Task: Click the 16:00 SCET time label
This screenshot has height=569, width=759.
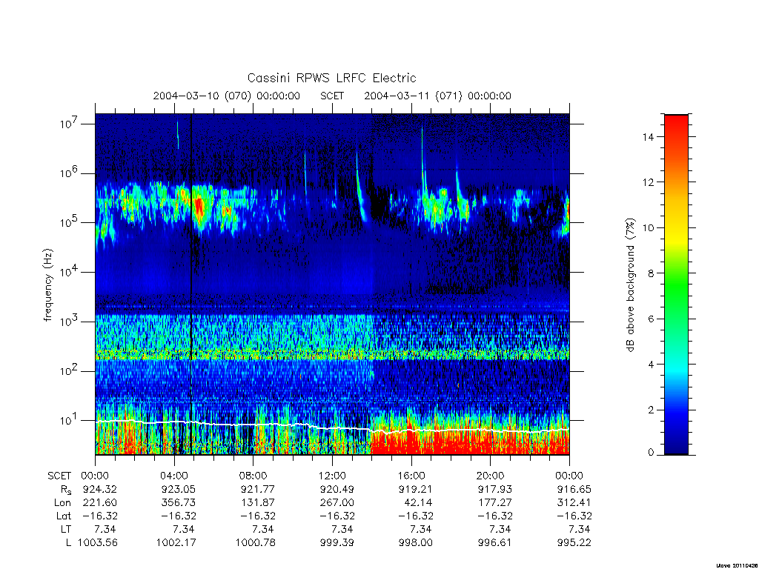Action: coord(411,476)
